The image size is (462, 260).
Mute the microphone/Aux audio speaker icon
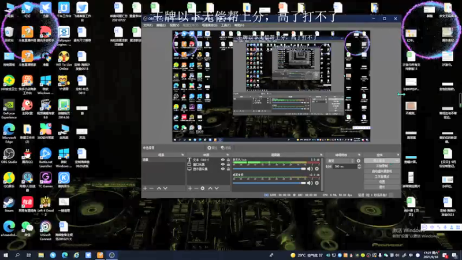(x=310, y=169)
